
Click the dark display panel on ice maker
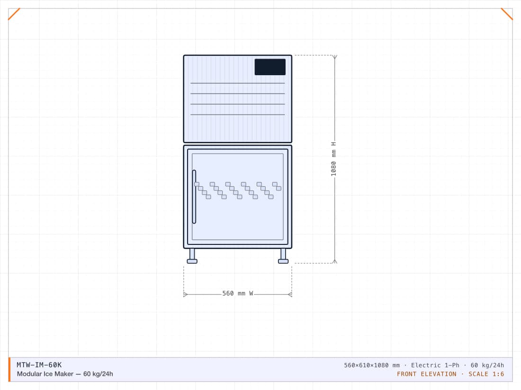coord(270,67)
